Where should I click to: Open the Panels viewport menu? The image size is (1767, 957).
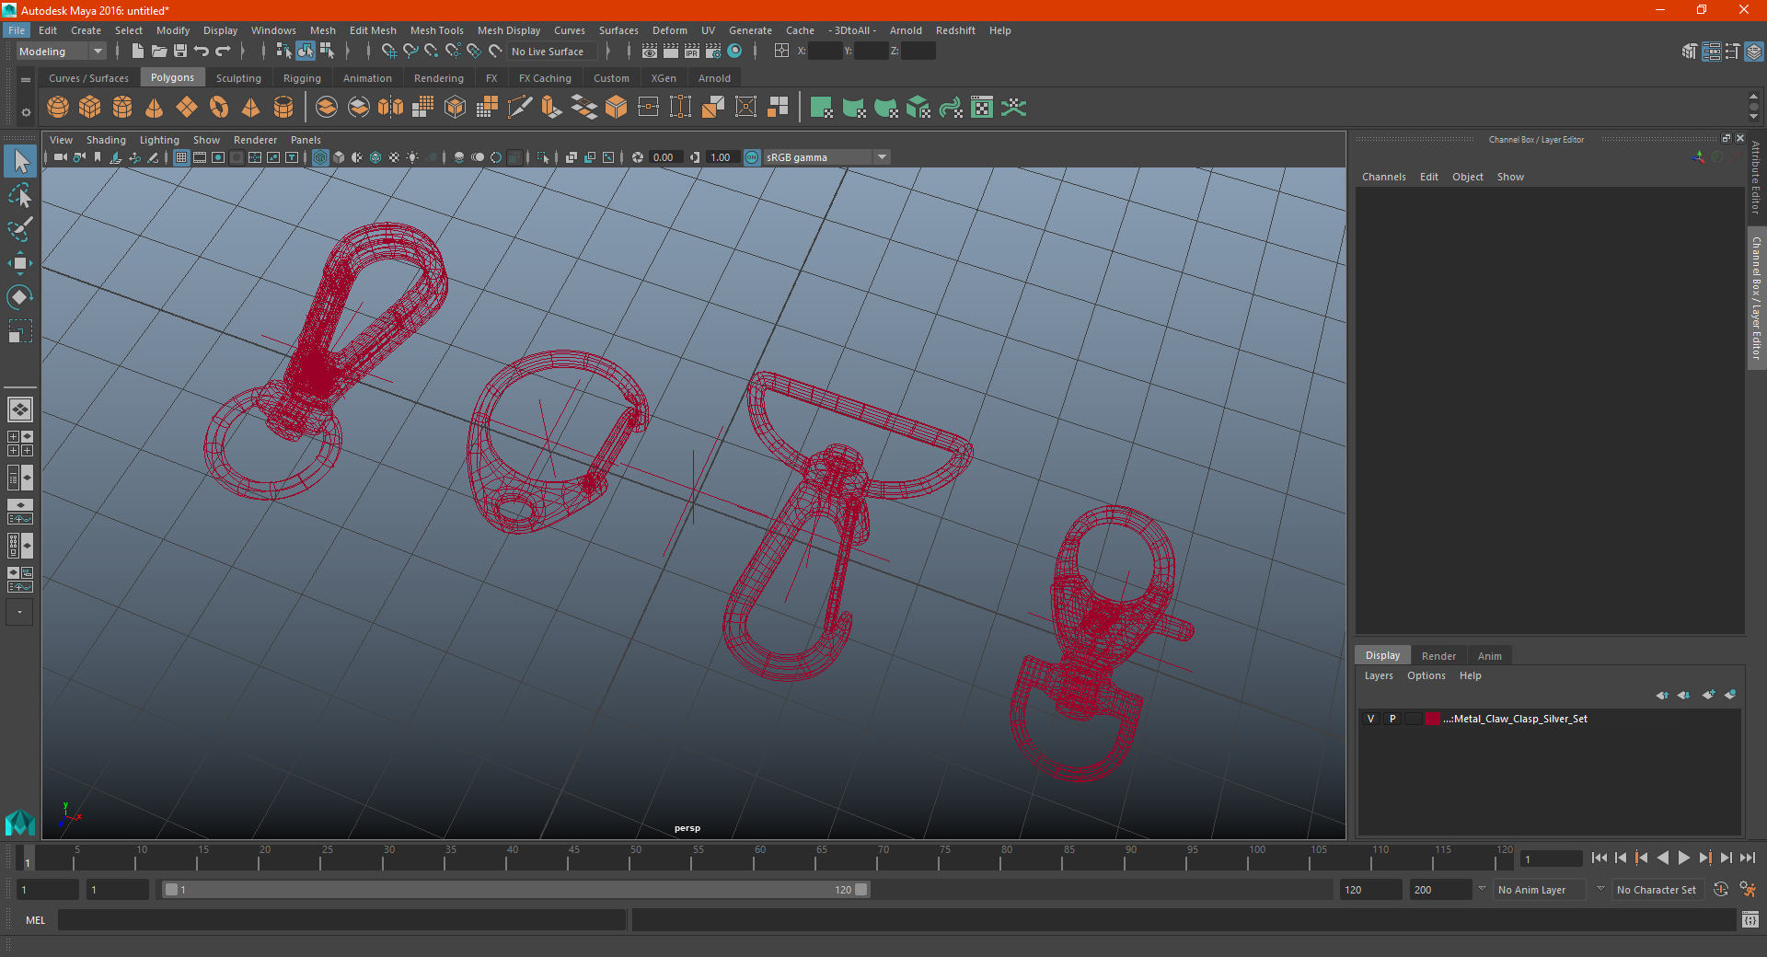(x=306, y=140)
